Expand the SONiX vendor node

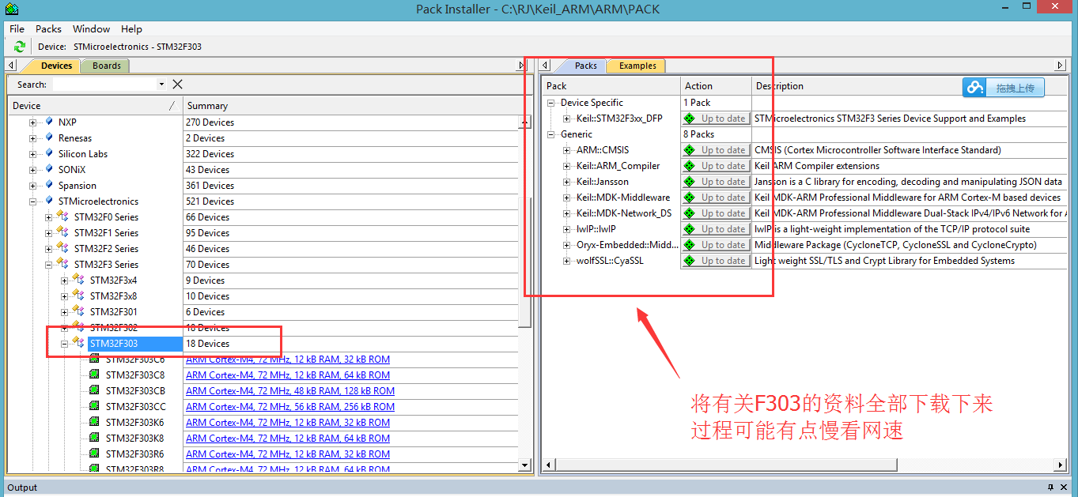pos(33,170)
